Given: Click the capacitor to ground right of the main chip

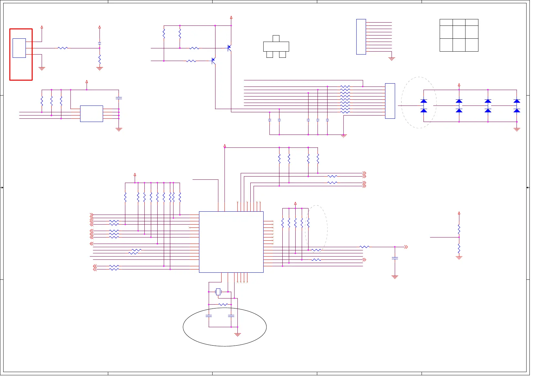Looking at the screenshot, I should coord(395,258).
